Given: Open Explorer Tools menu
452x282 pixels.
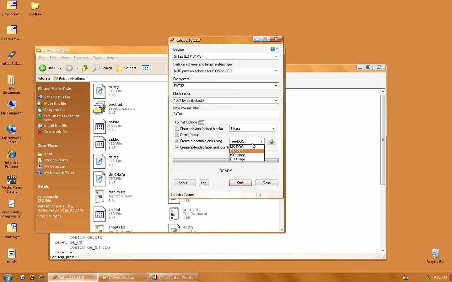Looking at the screenshot, I should click(97, 58).
